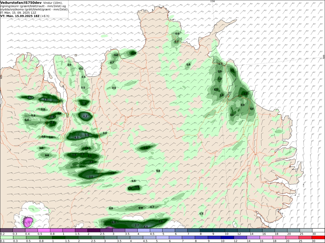Click the '2.1' precipitation value in the west

point(52,122)
